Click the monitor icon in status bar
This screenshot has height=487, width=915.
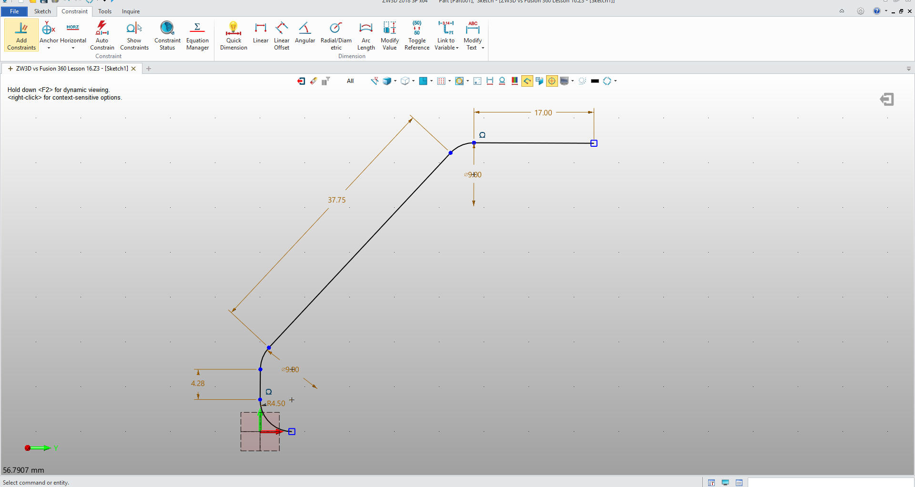tap(725, 483)
